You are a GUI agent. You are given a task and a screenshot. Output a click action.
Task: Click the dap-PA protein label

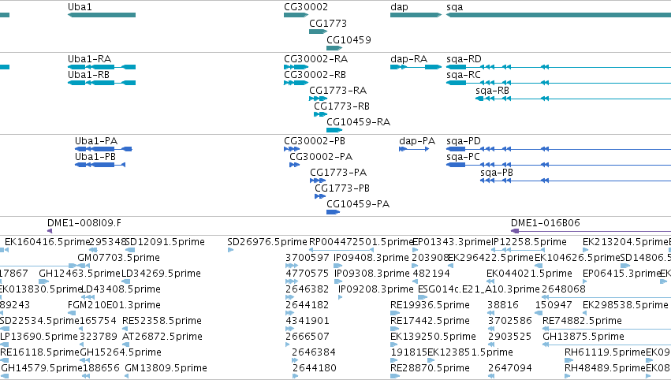click(x=417, y=141)
